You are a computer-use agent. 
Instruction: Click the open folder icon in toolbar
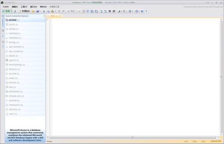click(33, 11)
